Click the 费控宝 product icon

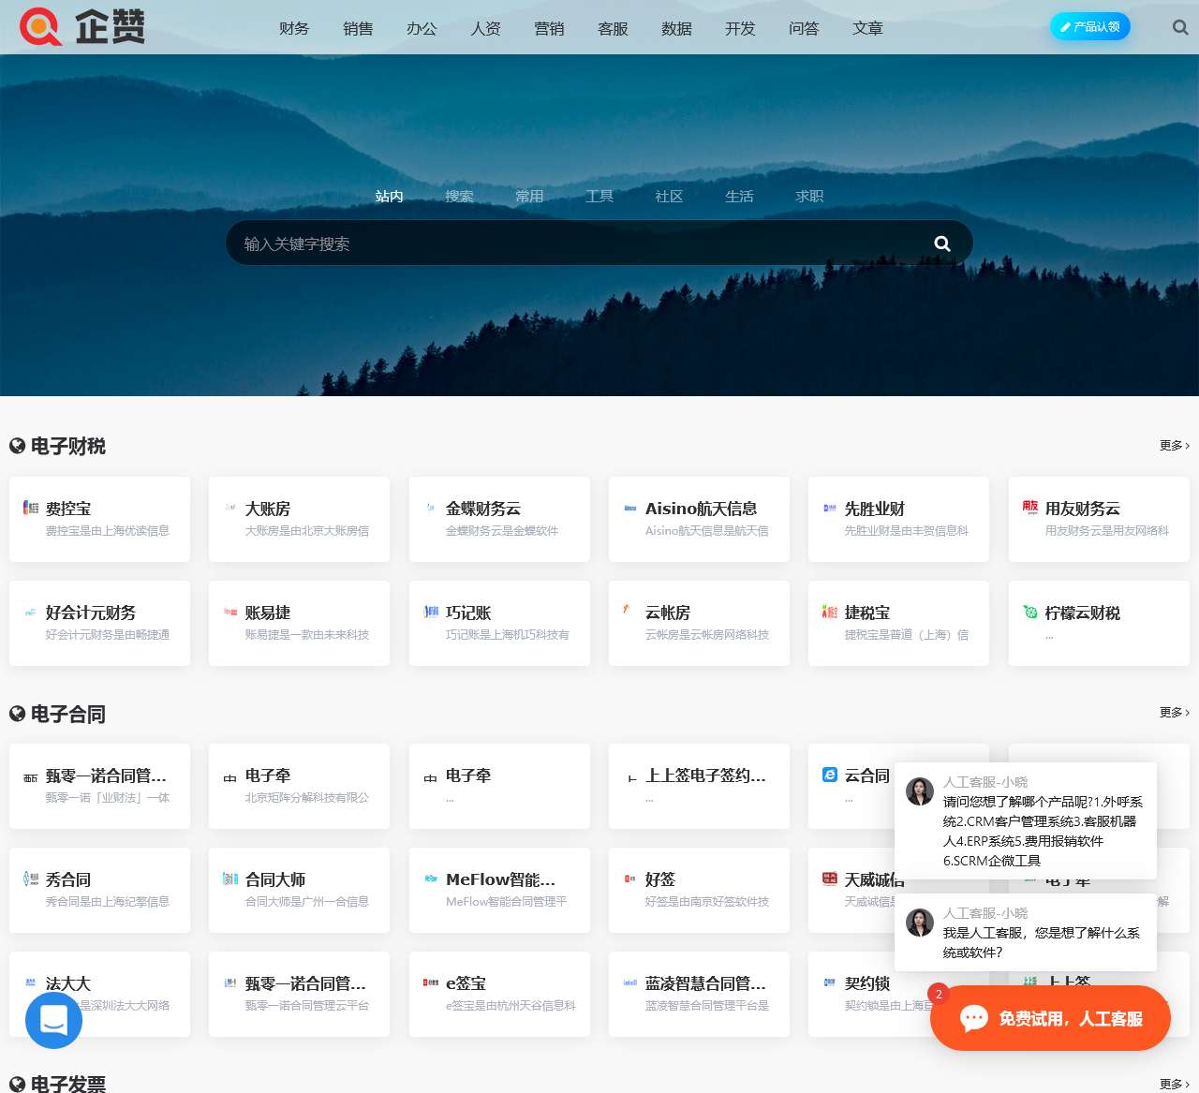click(28, 507)
